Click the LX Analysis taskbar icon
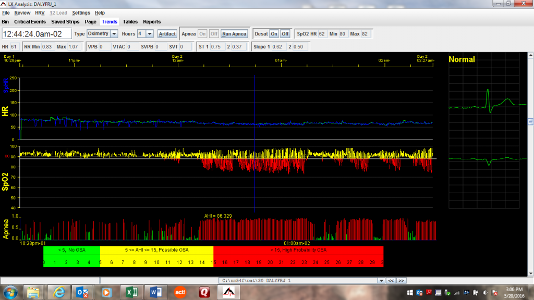 click(229, 293)
